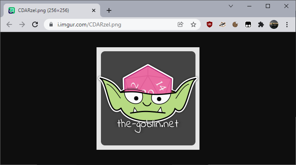The height and width of the screenshot is (165, 296).
Task: Open the Extensions puzzle menu
Action: click(x=261, y=24)
